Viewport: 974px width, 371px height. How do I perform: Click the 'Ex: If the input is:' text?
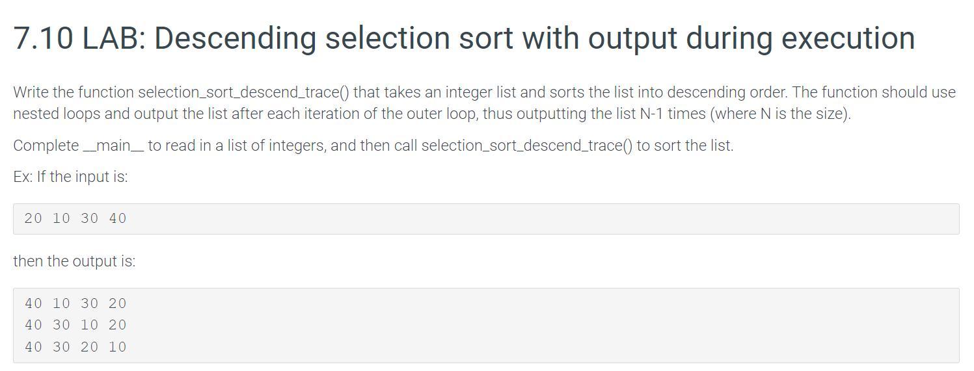pyautogui.click(x=70, y=177)
